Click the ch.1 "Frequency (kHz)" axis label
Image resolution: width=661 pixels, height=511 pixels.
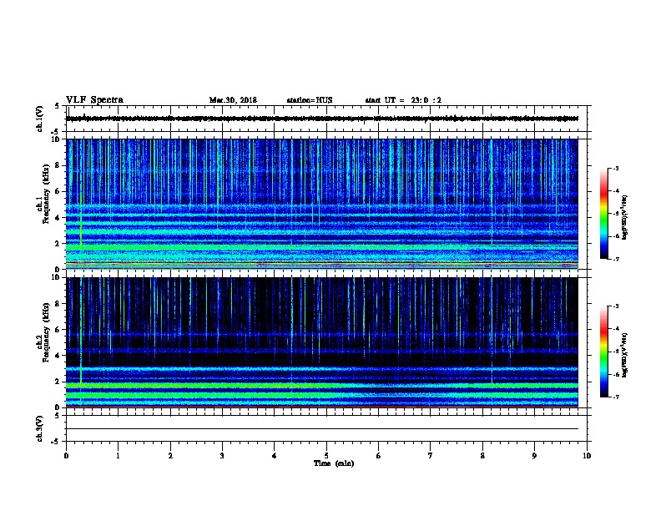click(x=46, y=194)
